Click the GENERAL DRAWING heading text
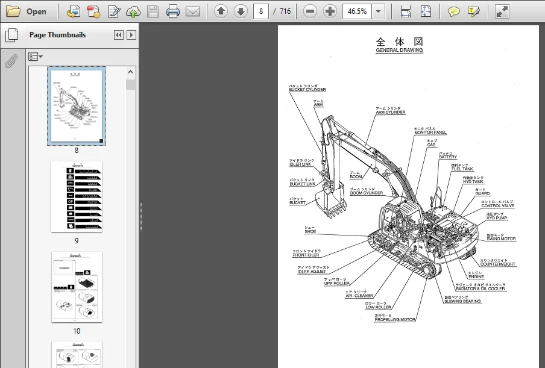The width and height of the screenshot is (545, 368). point(399,50)
